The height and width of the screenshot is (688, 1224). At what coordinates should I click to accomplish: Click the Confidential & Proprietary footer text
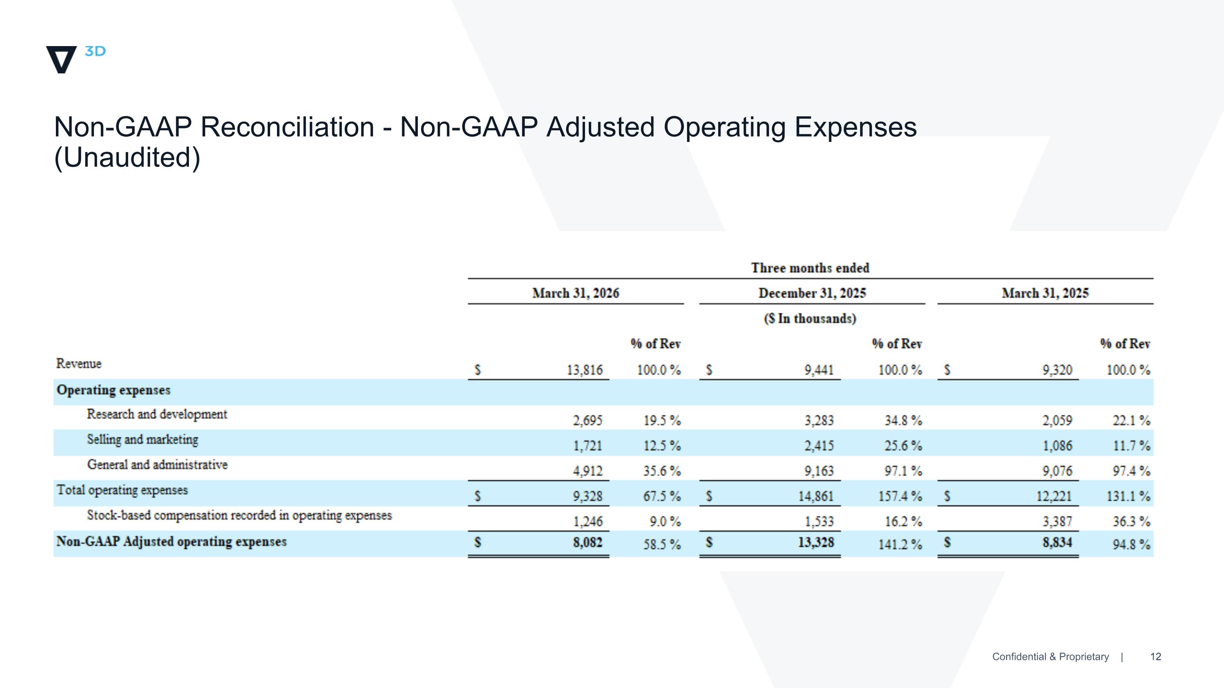pos(1051,657)
